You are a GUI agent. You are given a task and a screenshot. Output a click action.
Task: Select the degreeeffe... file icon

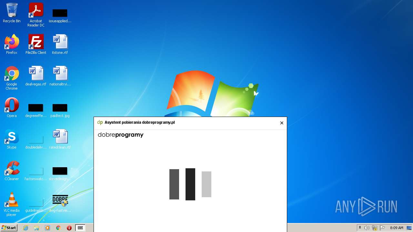[x=36, y=110]
